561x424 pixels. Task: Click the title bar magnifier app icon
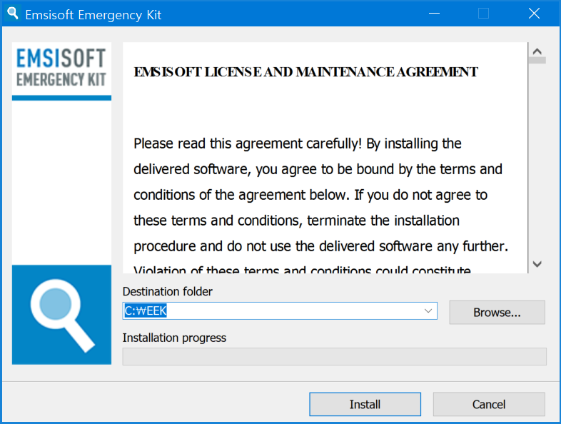click(x=13, y=14)
